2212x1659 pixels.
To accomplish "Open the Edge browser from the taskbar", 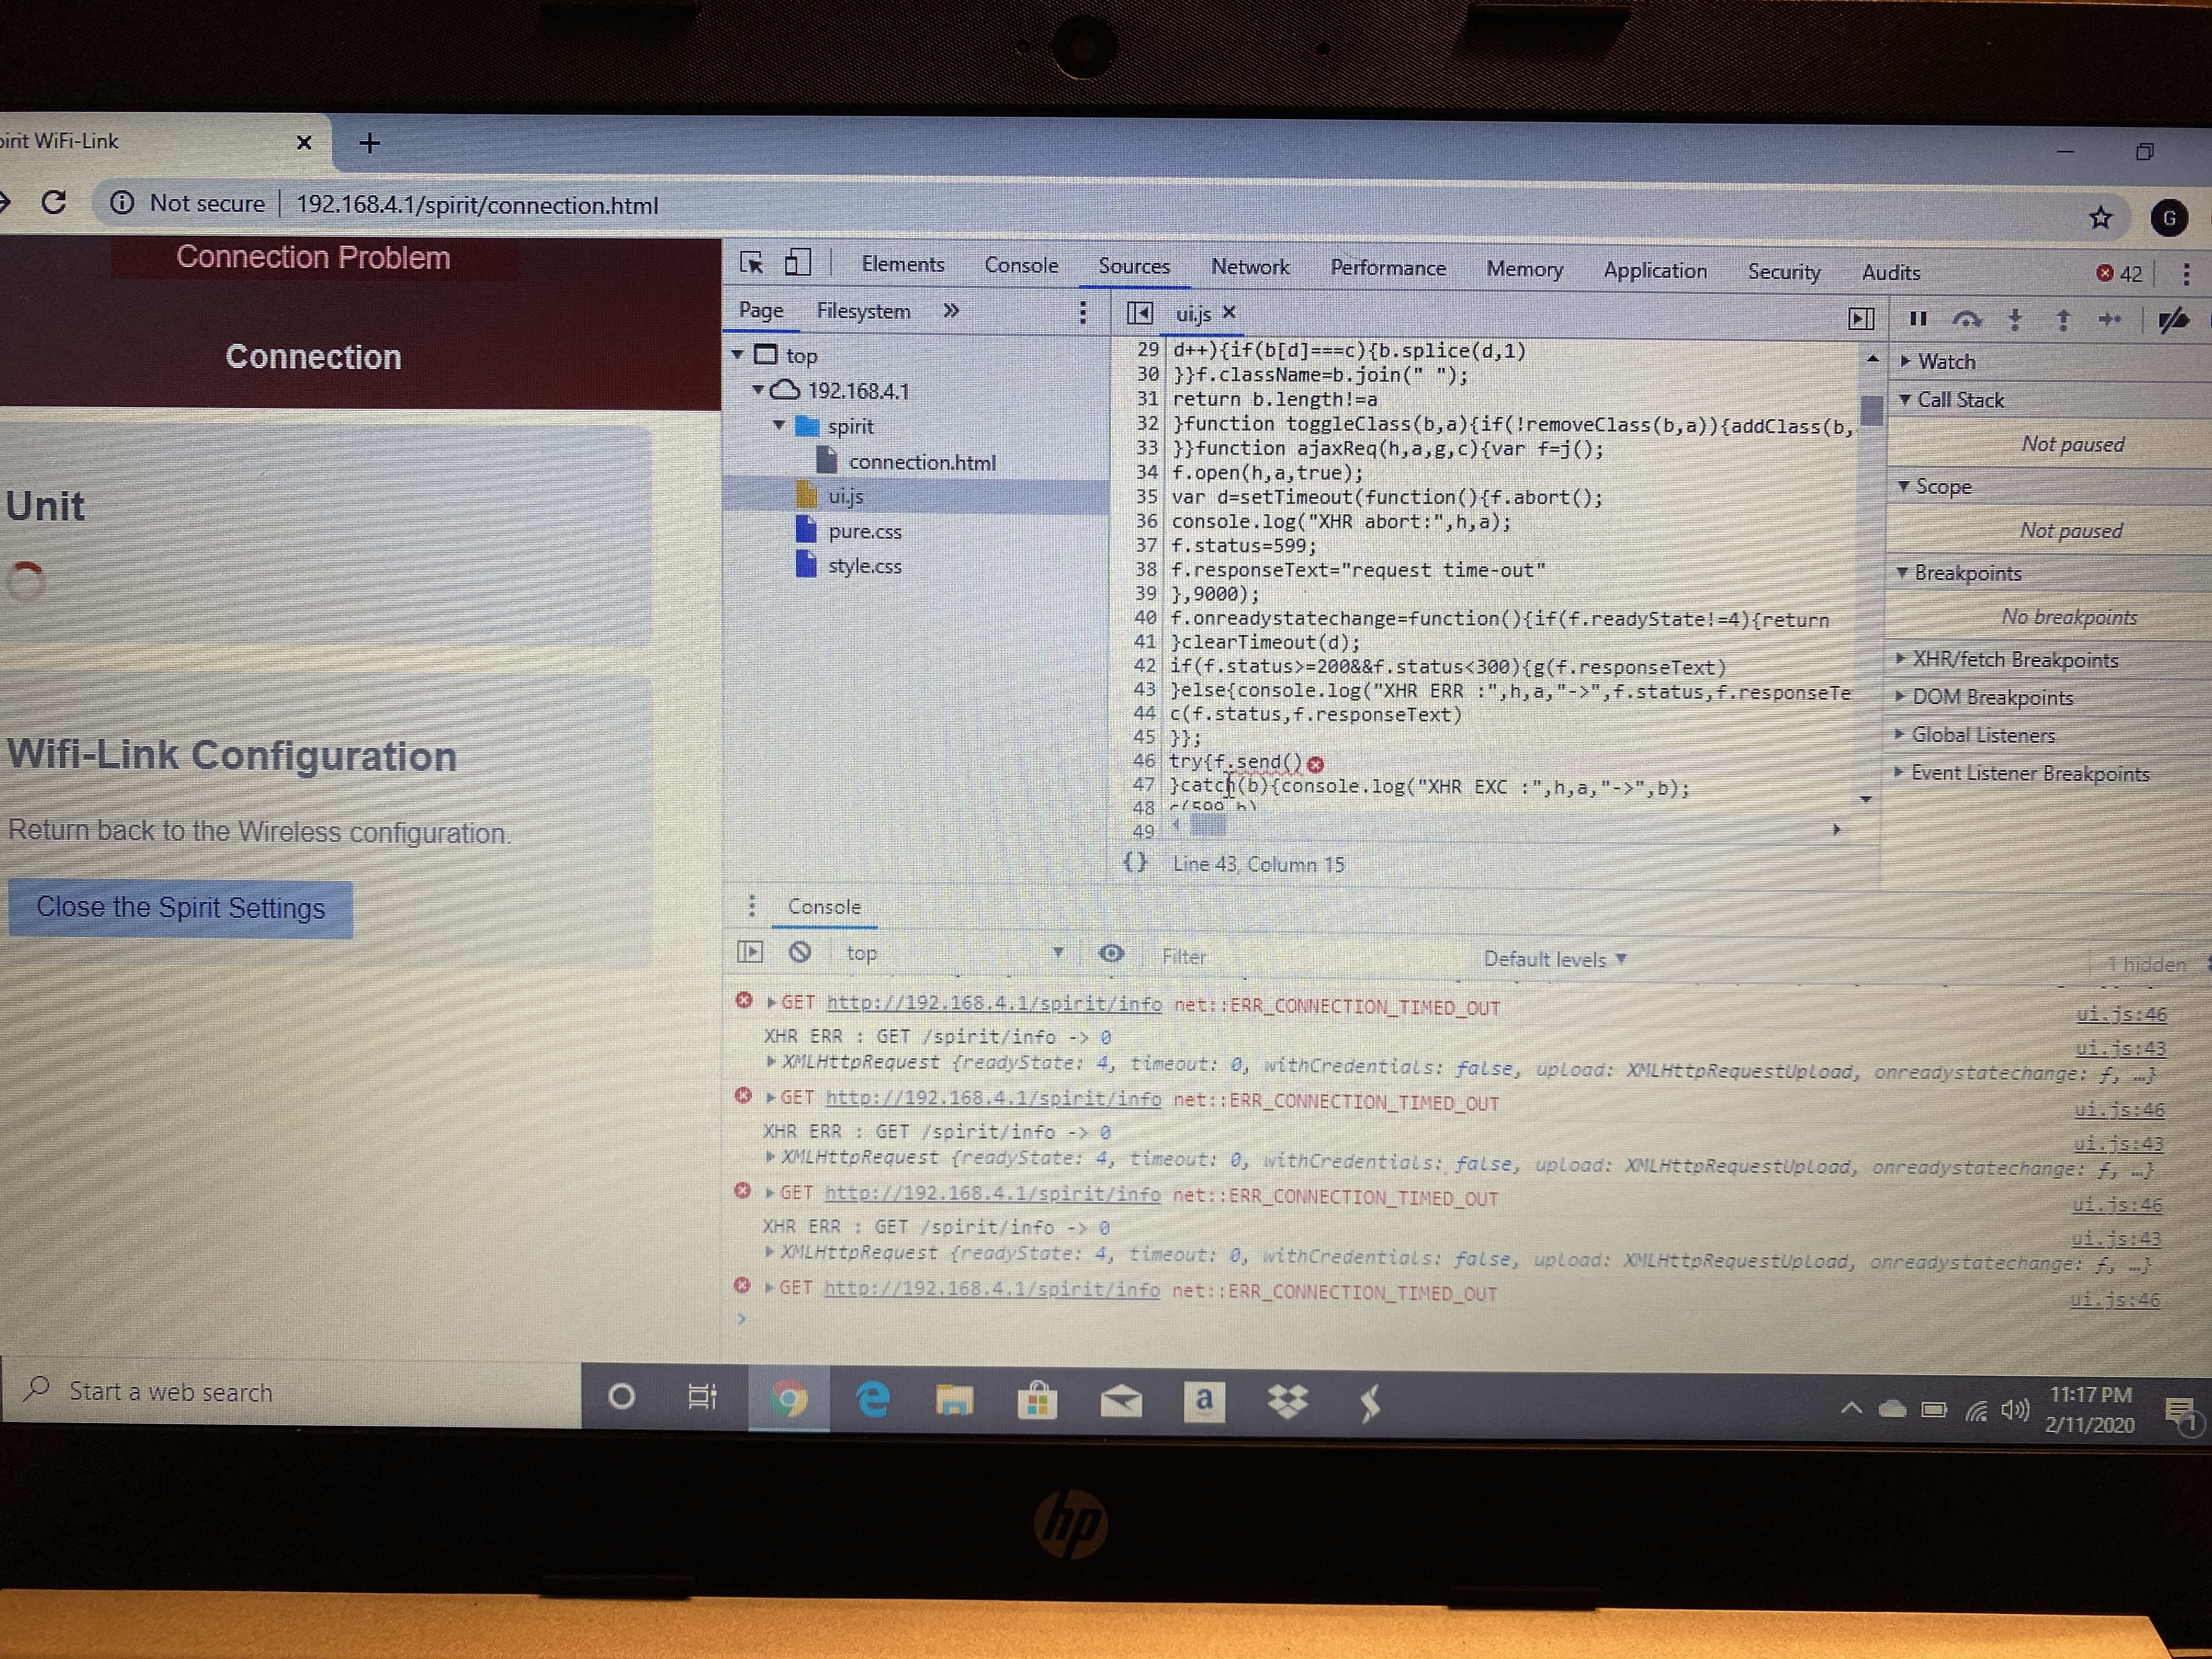I will [873, 1399].
